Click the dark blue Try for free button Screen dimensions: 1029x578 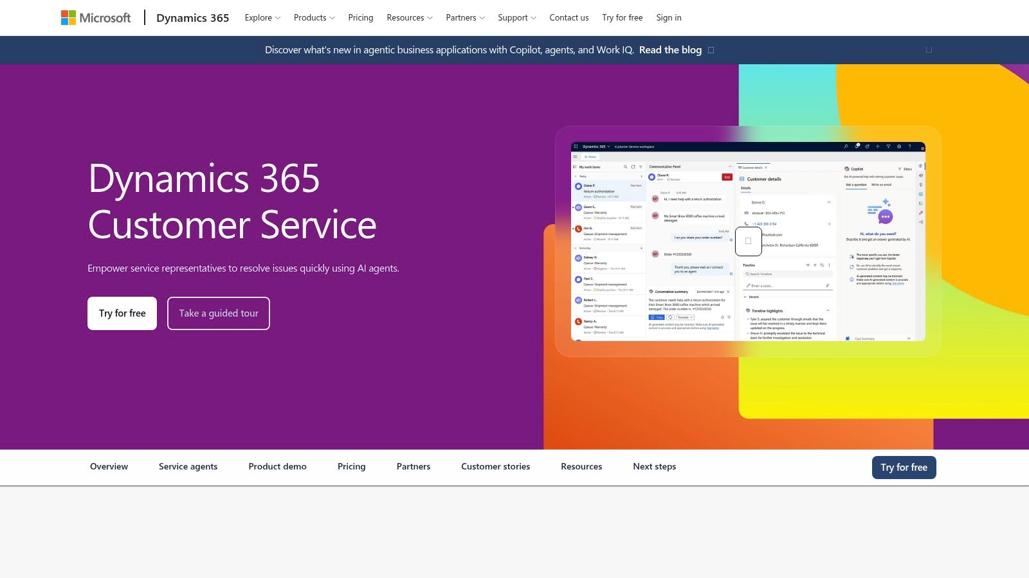click(904, 468)
